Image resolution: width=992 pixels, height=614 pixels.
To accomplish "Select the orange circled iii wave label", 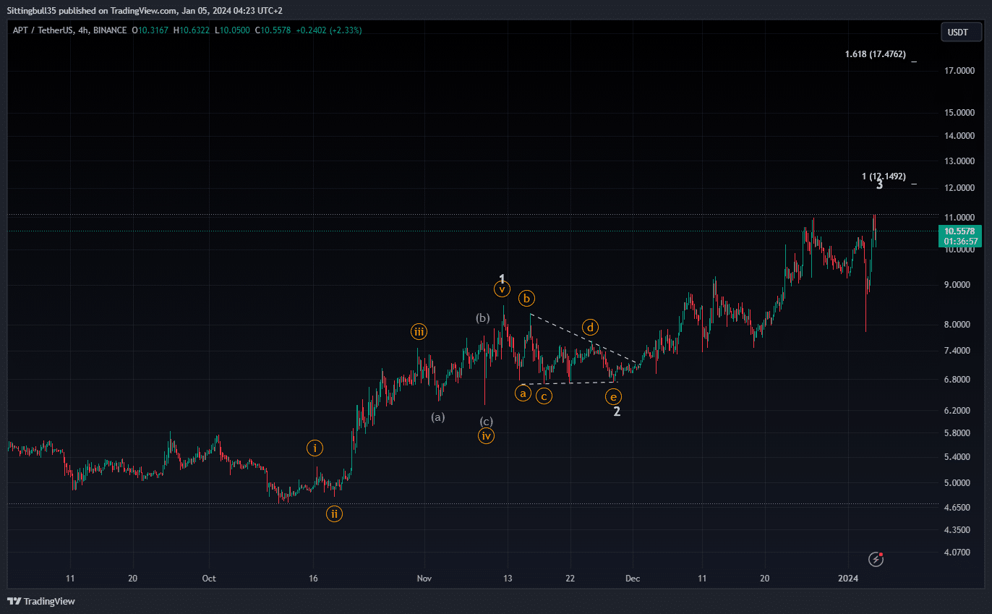I will (419, 332).
